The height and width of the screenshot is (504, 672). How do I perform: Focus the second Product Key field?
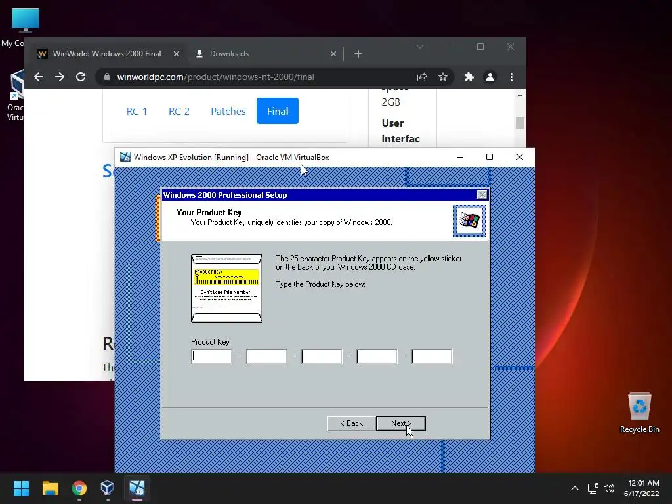coord(266,356)
